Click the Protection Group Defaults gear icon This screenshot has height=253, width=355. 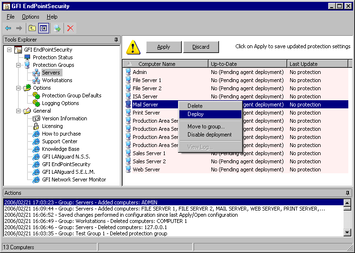coord(36,95)
